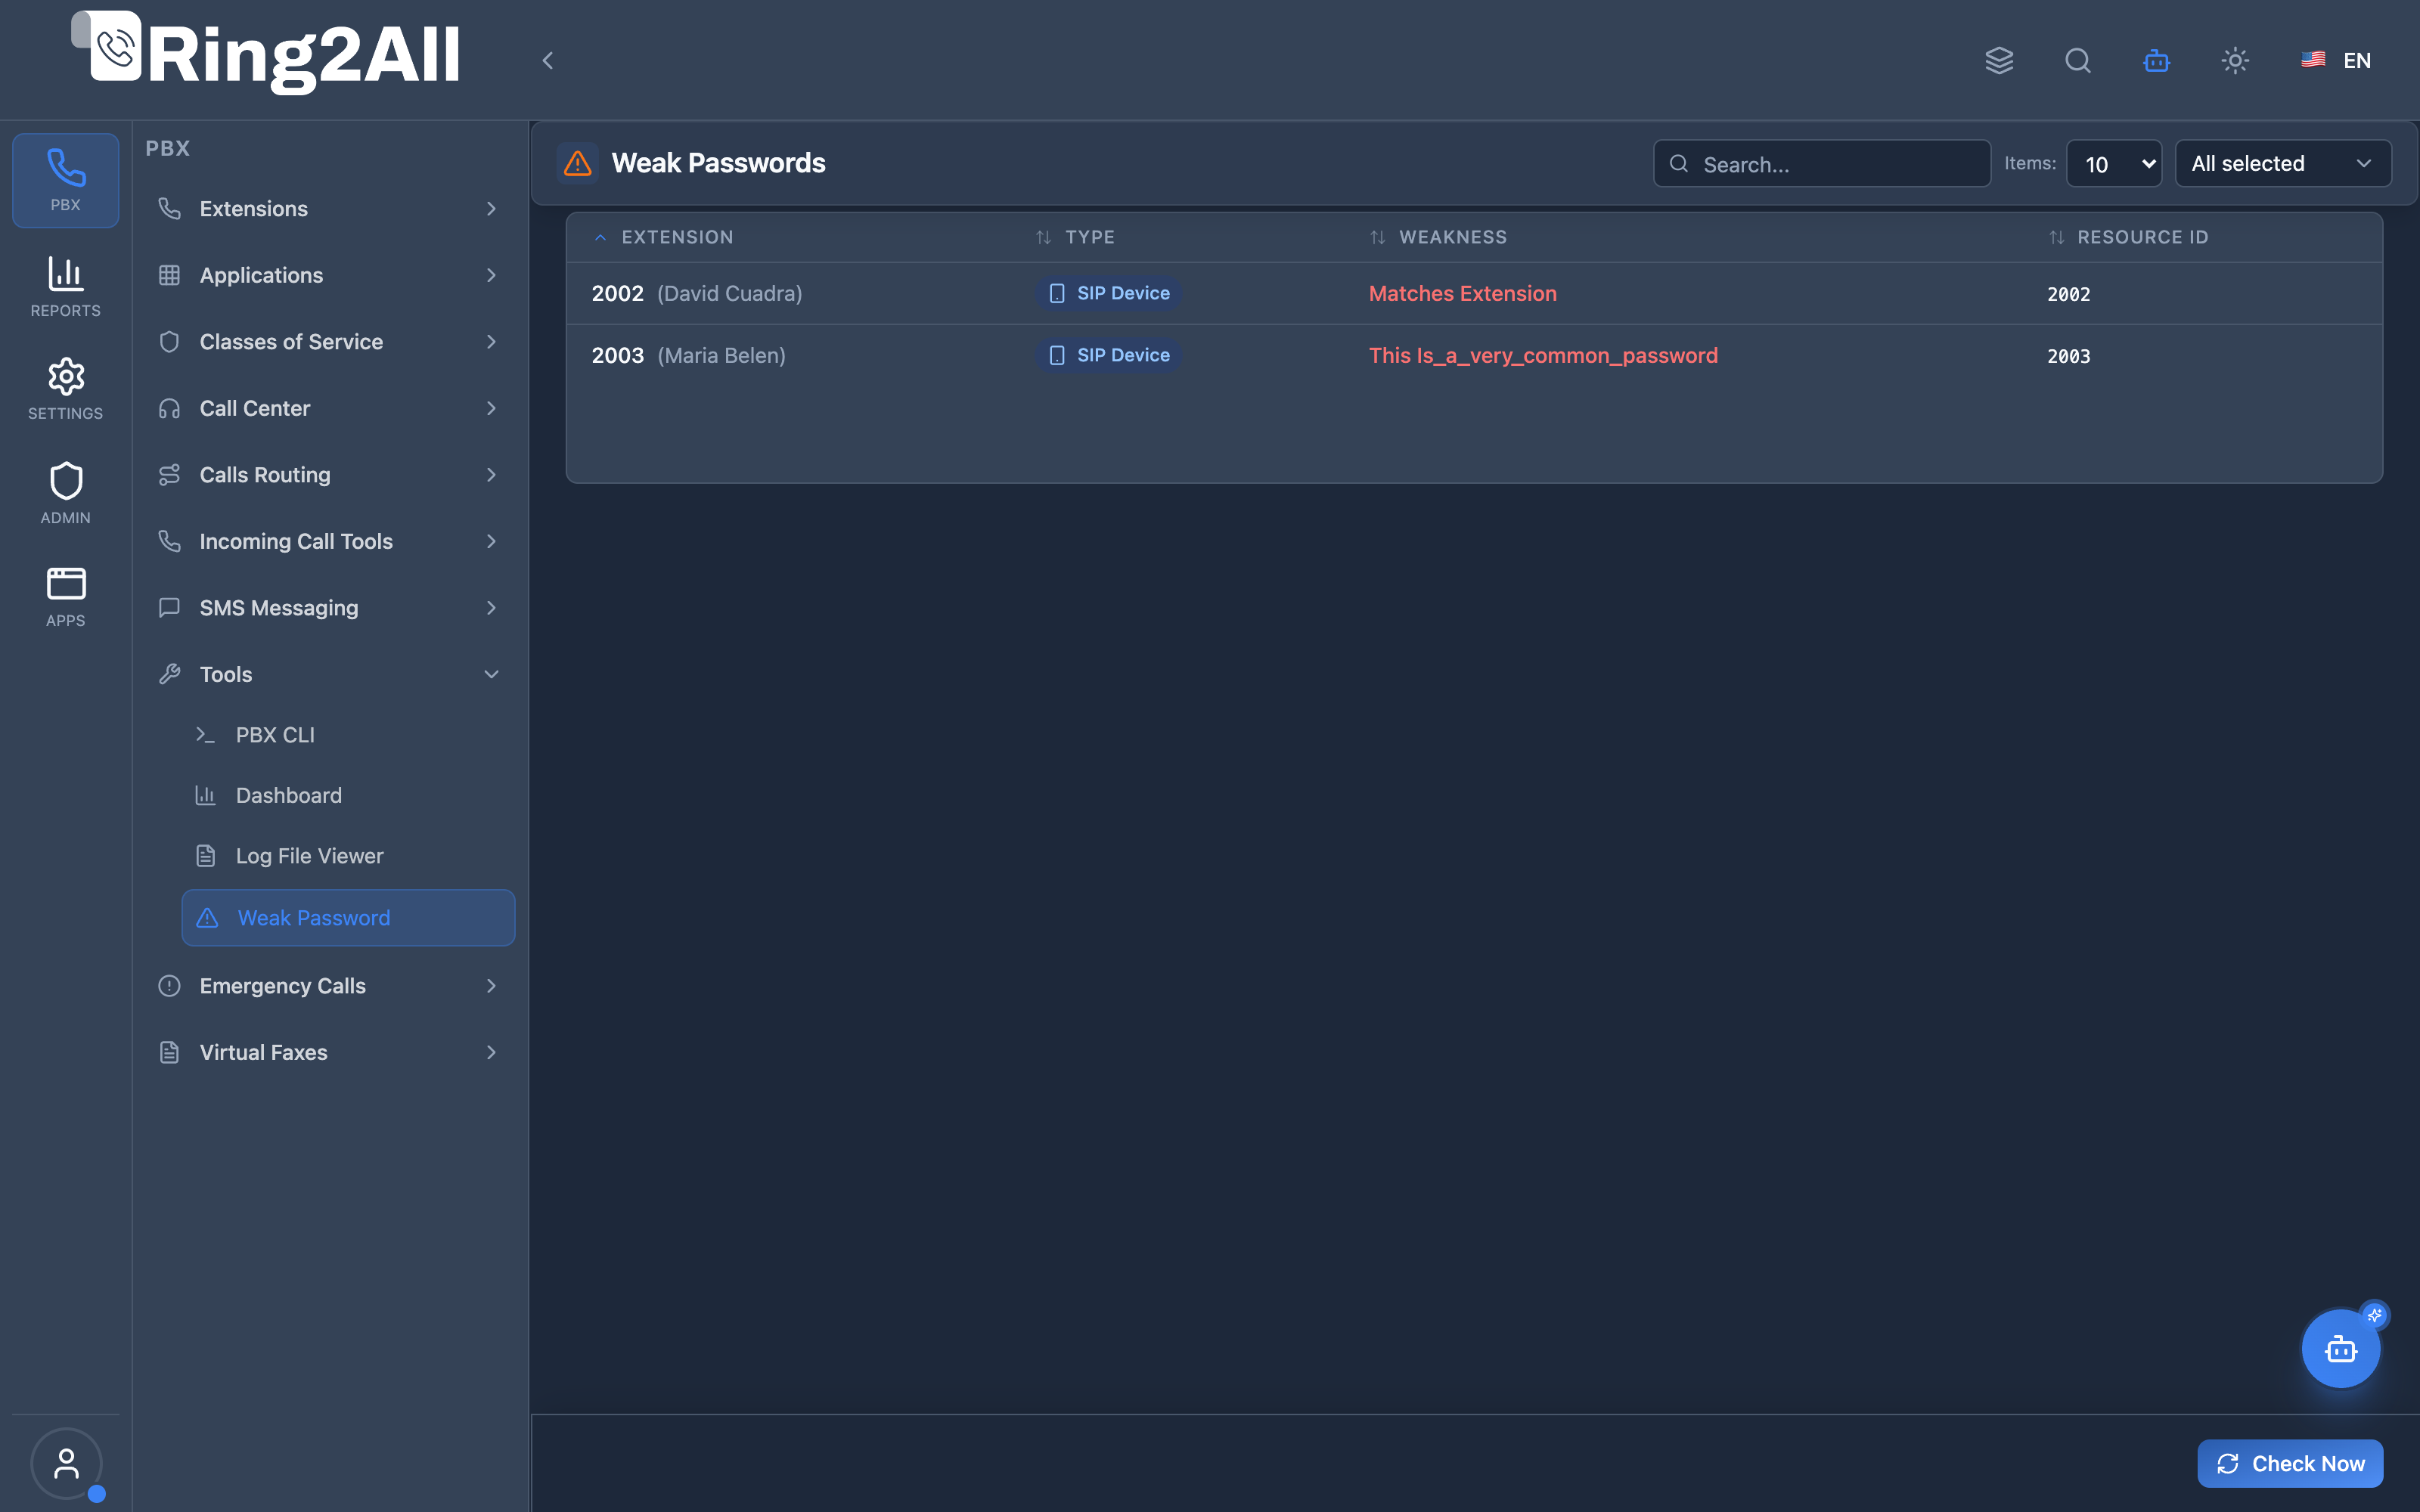Open the Dashboard tool
Viewport: 2420px width, 1512px height.
click(x=348, y=795)
